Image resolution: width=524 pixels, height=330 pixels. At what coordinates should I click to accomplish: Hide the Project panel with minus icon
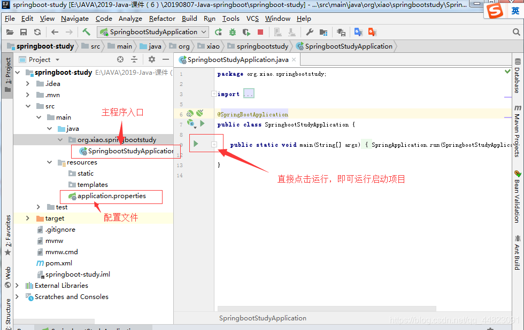(x=166, y=59)
